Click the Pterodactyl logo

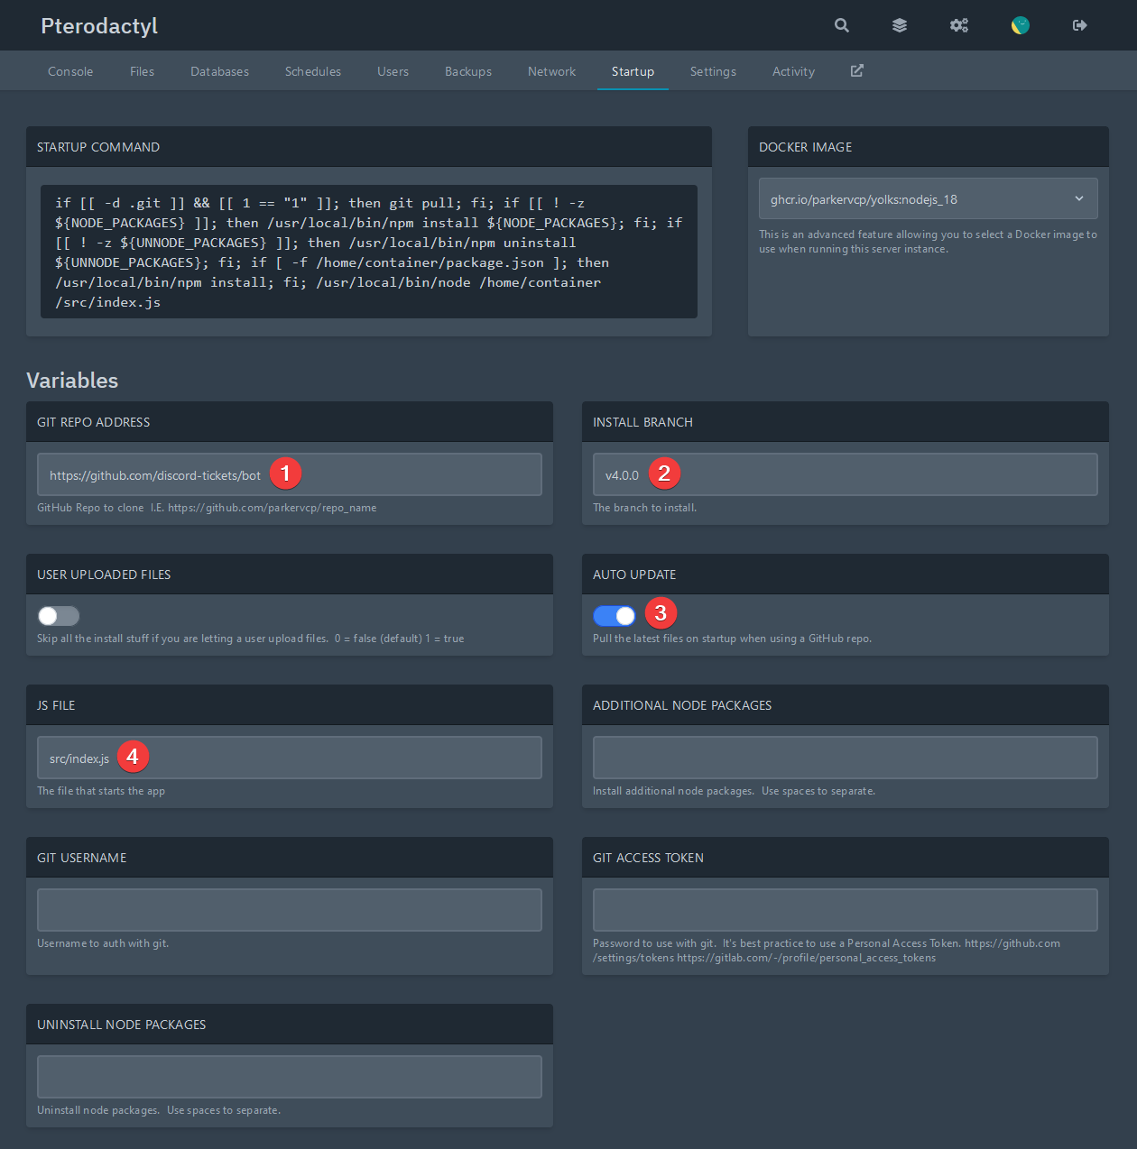98,25
